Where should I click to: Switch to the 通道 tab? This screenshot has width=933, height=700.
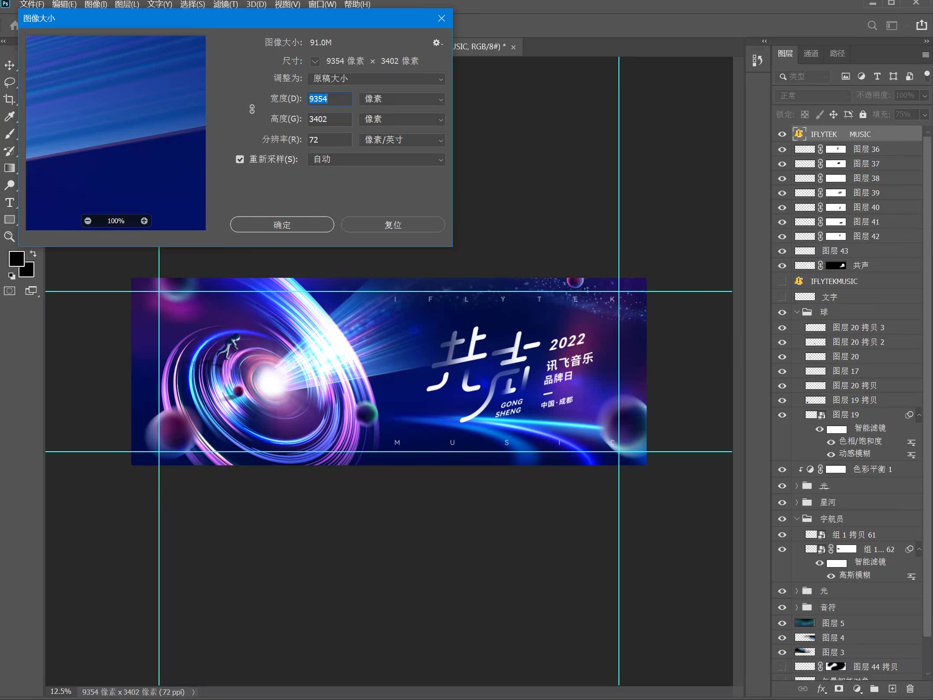tap(811, 54)
